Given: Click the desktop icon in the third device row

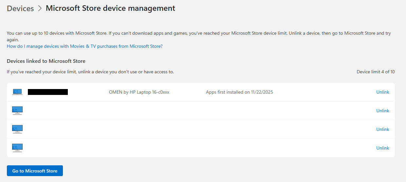Looking at the screenshot, I should tap(17, 129).
